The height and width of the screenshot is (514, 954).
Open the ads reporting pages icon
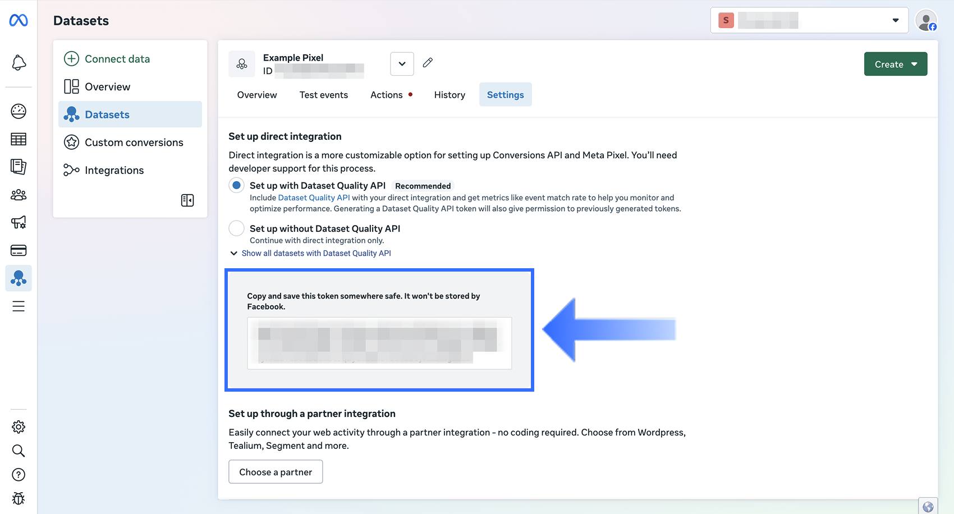coord(19,167)
